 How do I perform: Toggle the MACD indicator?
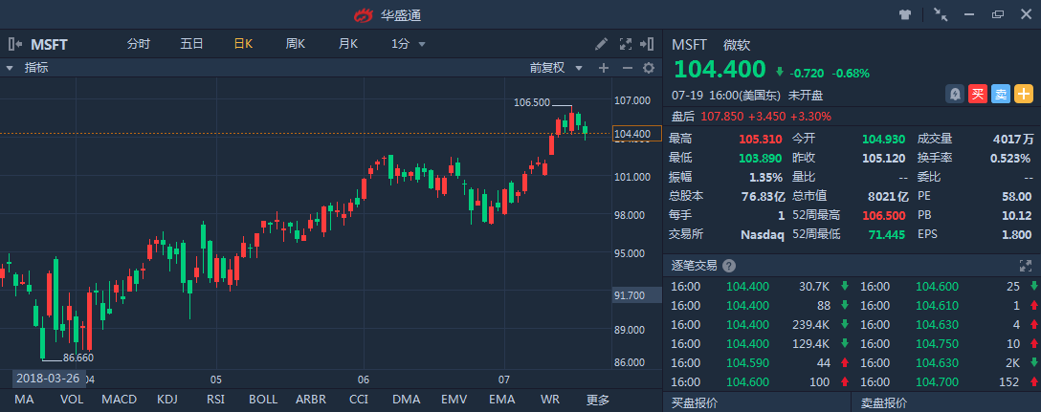tap(119, 399)
